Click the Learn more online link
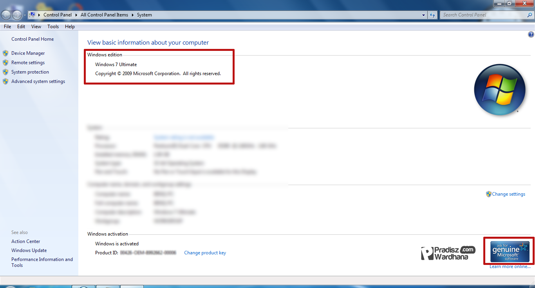The width and height of the screenshot is (535, 288). 510,266
